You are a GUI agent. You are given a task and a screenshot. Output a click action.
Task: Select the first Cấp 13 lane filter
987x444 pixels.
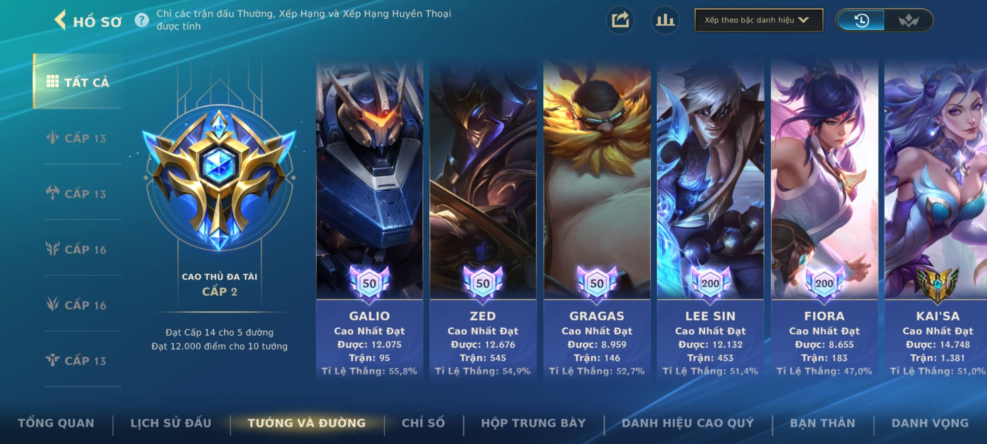(x=76, y=138)
